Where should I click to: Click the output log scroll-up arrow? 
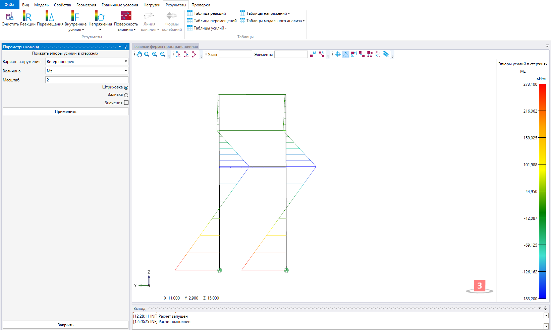click(x=546, y=315)
